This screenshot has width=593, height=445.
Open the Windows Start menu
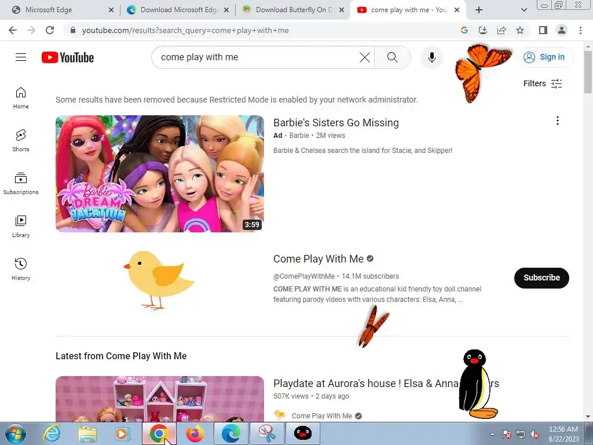(16, 433)
